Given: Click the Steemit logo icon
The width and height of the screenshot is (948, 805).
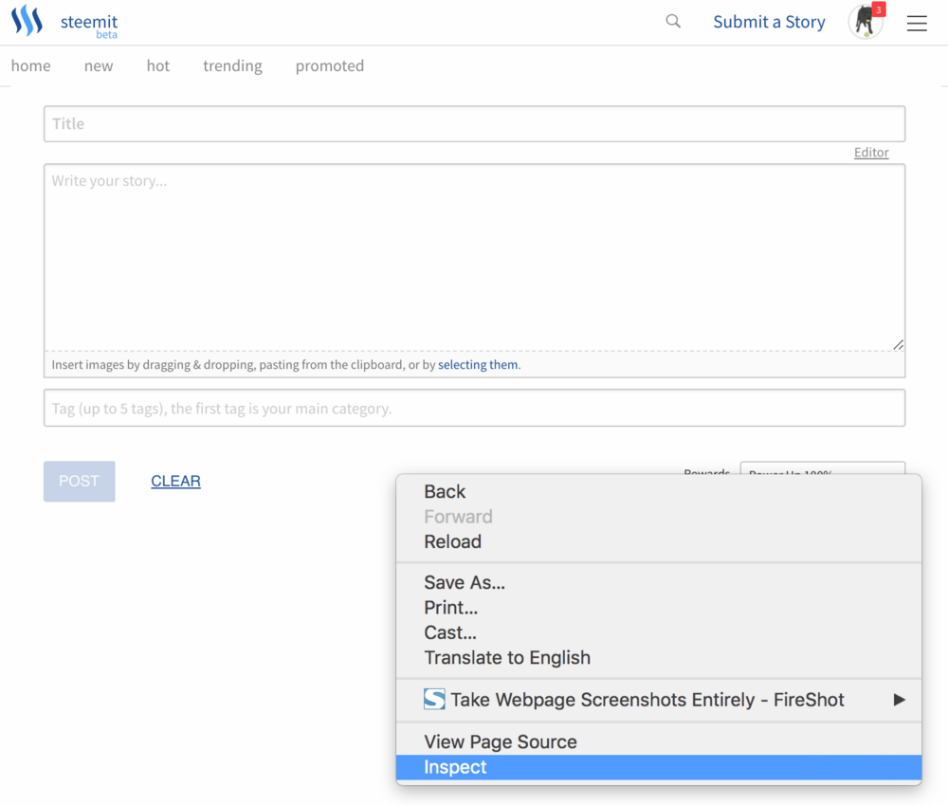Looking at the screenshot, I should 27,21.
